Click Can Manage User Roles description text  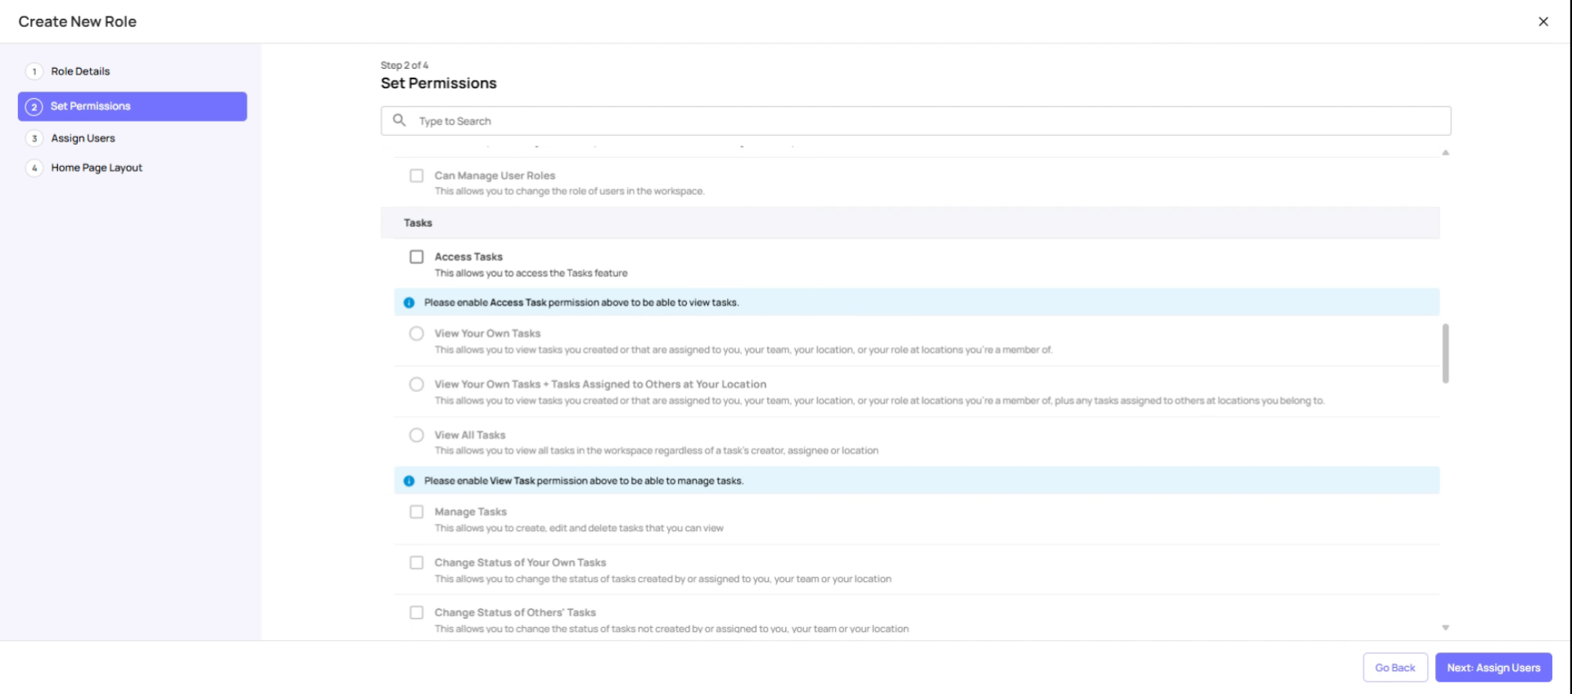click(569, 192)
